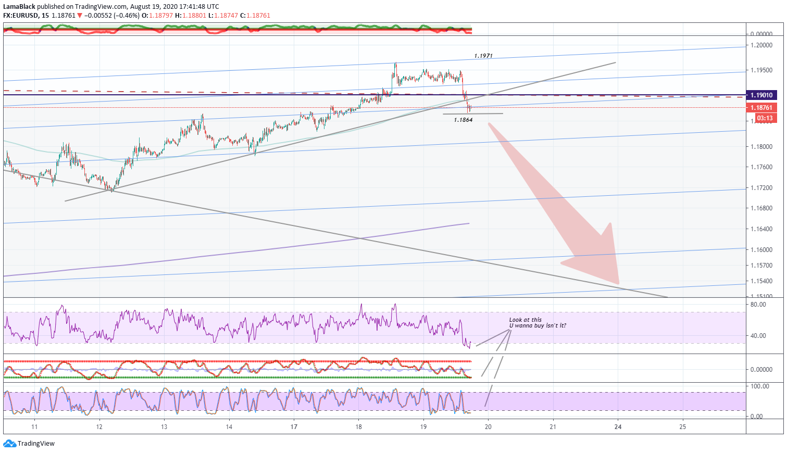Image resolution: width=787 pixels, height=453 pixels.
Task: Click date label 24 on time axis
Action: click(618, 427)
